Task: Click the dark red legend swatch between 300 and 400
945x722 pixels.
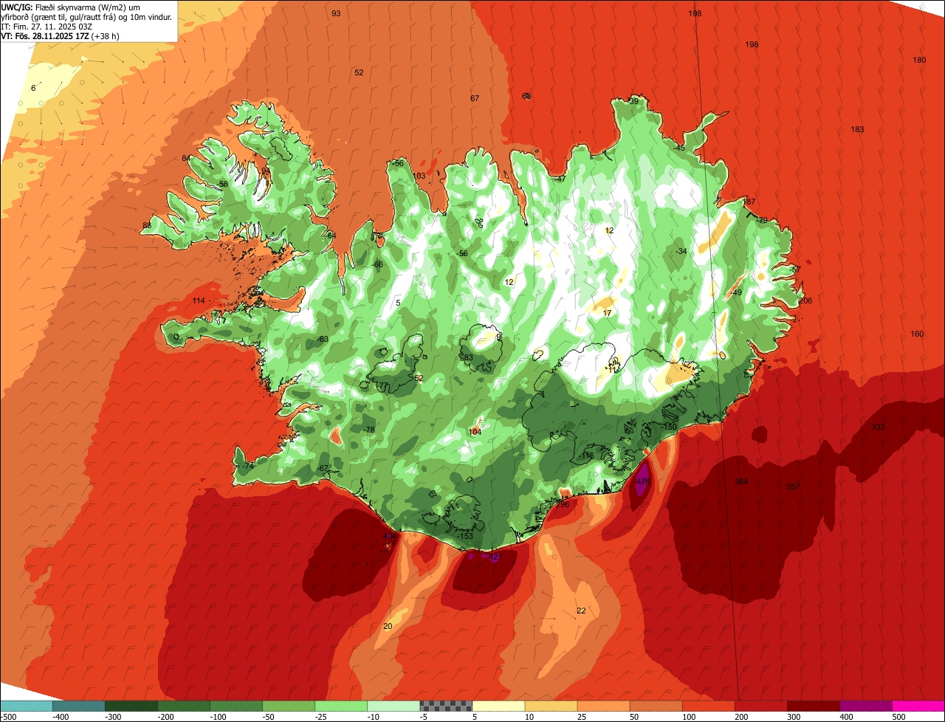Action: (812, 706)
